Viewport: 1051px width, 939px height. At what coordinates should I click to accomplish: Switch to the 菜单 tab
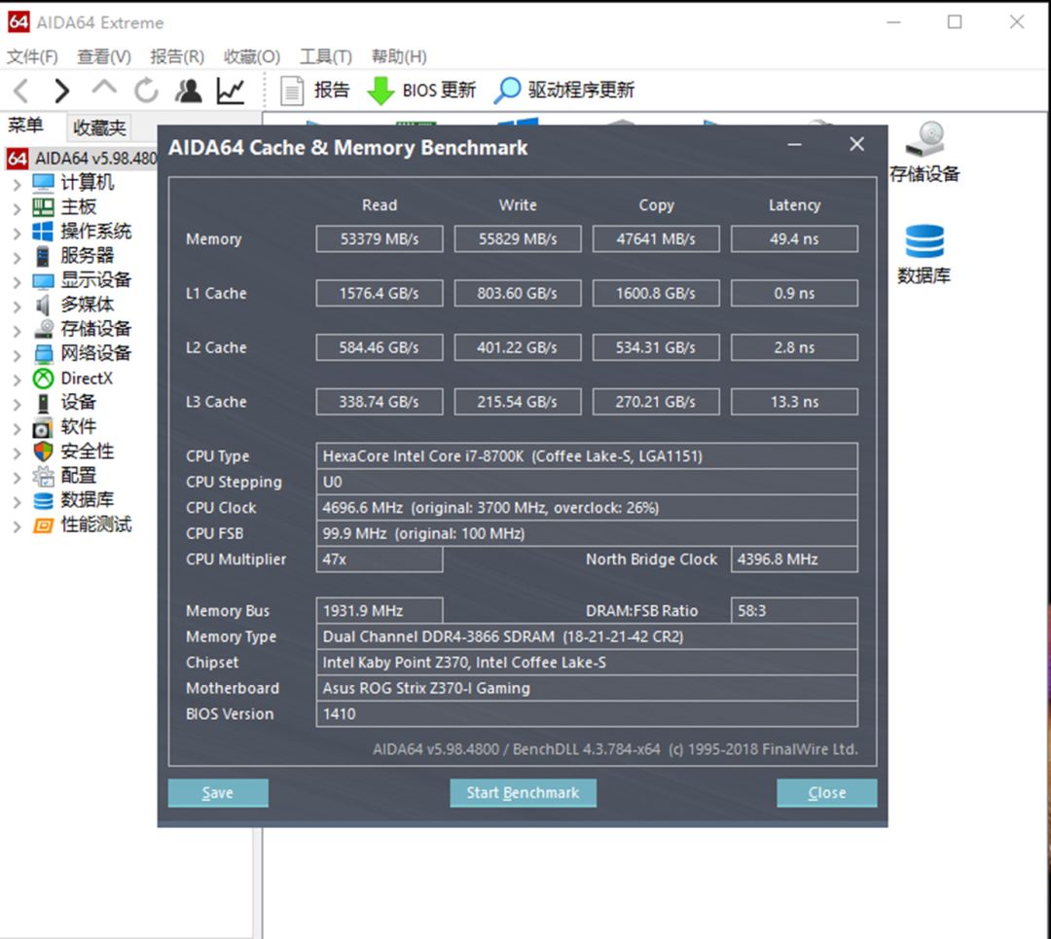pyautogui.click(x=25, y=126)
